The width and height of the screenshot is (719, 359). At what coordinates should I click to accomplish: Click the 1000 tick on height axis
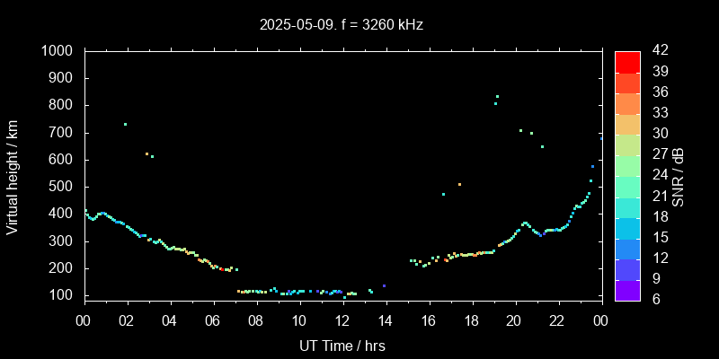[58, 51]
